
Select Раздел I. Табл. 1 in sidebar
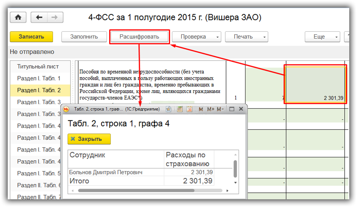[39, 78]
